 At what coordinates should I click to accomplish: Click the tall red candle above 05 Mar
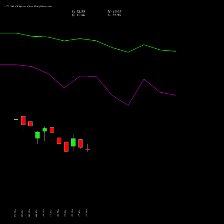tap(23, 121)
